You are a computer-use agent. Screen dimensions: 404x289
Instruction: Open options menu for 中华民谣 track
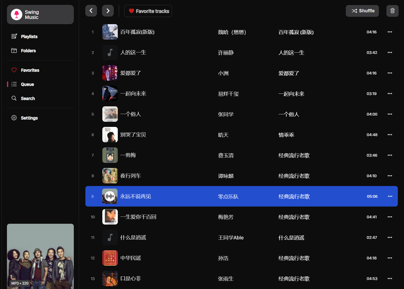tap(390, 258)
